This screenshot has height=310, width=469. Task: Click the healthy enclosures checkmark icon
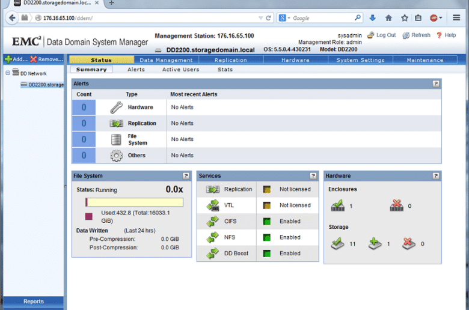pos(338,205)
